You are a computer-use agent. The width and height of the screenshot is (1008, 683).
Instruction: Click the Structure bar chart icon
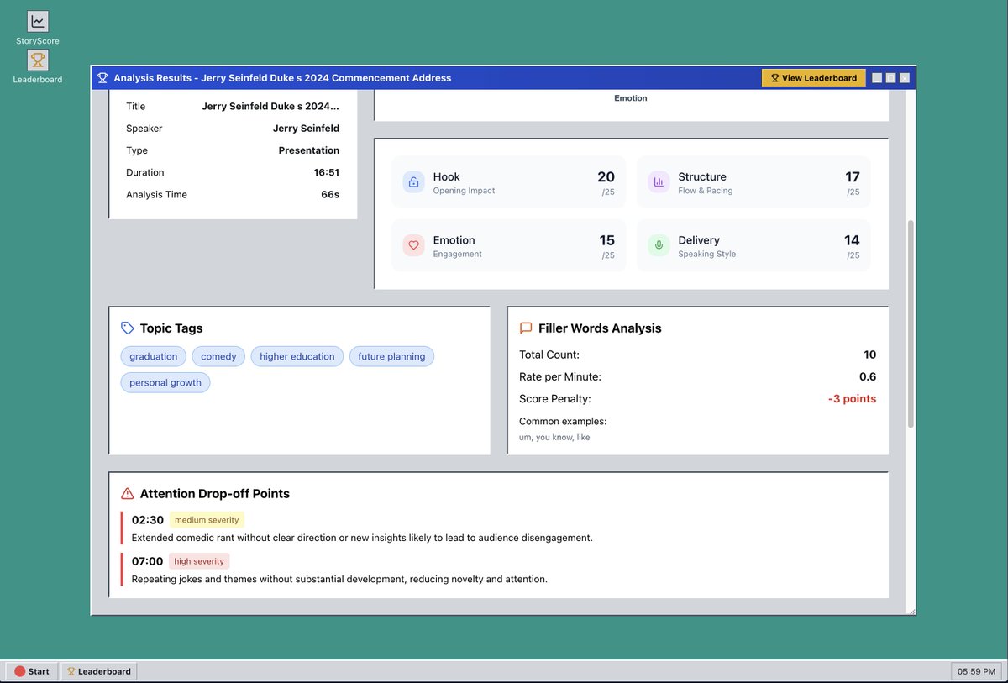(x=659, y=181)
